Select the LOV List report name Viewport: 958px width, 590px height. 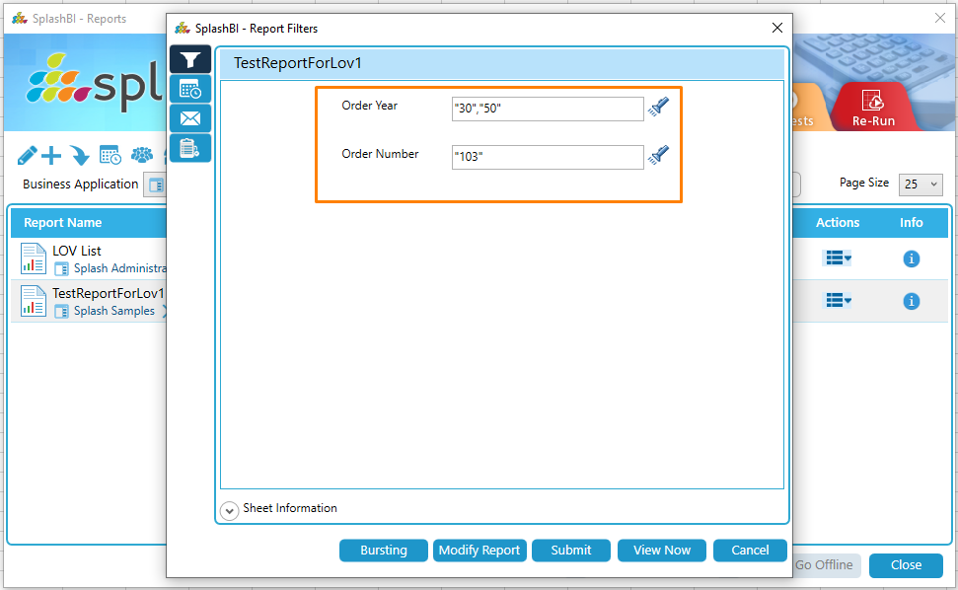point(76,251)
